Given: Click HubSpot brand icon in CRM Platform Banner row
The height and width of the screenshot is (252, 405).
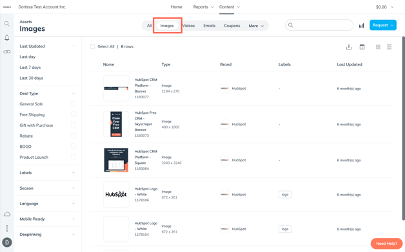Looking at the screenshot, I should point(224,88).
